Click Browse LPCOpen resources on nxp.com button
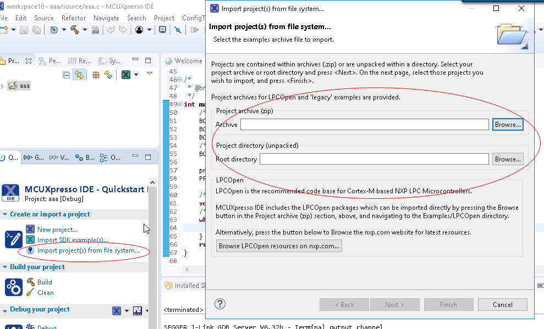 [x=279, y=246]
